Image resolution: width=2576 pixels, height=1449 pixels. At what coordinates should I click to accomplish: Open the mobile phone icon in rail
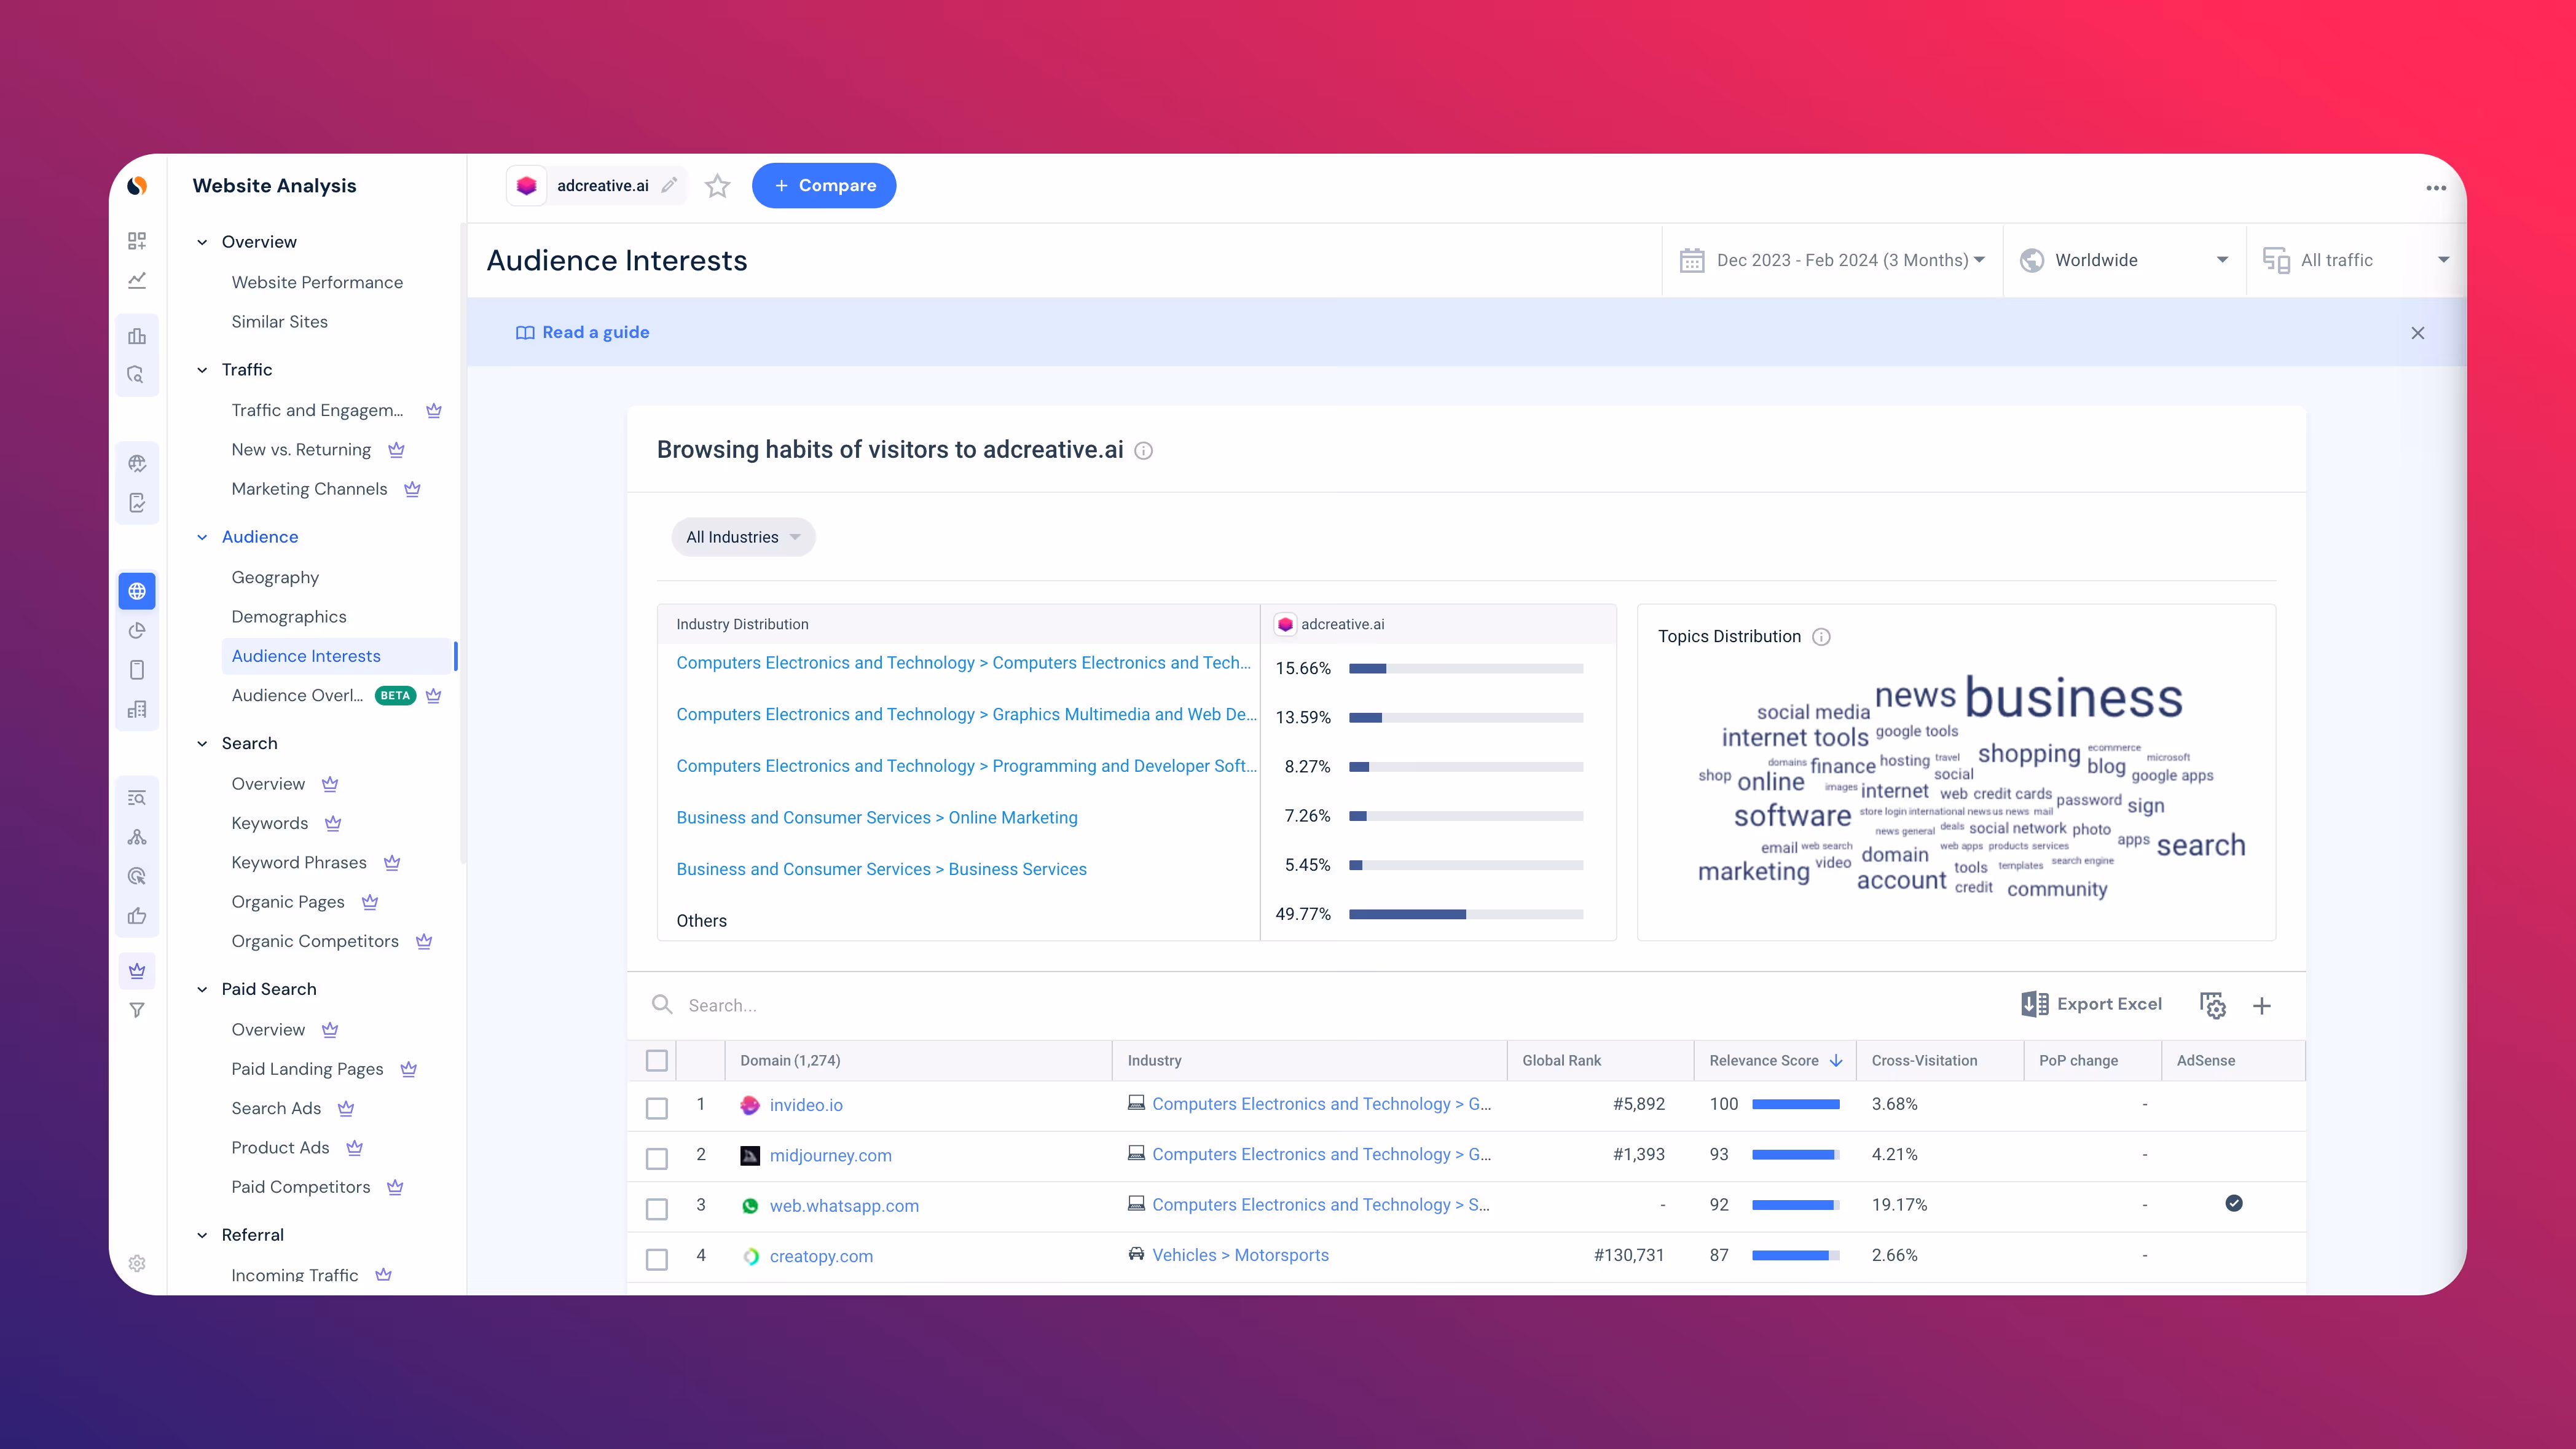137,669
